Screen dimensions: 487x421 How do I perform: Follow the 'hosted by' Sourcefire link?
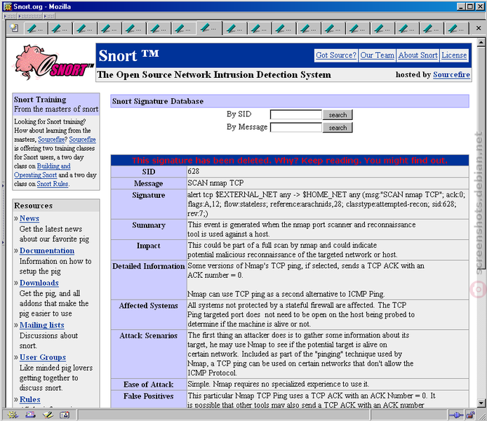(x=451, y=74)
